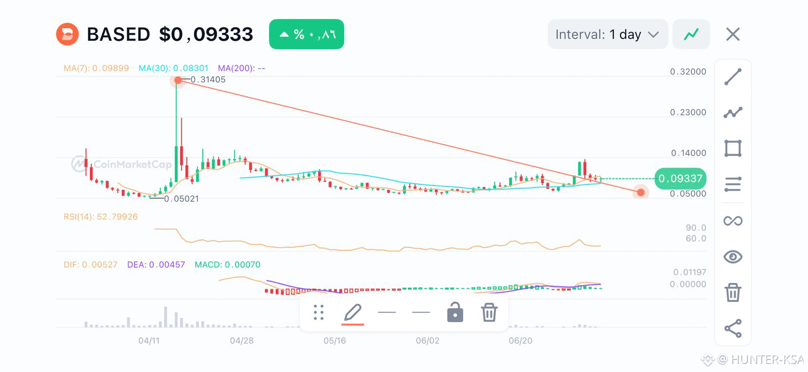The width and height of the screenshot is (808, 372).
Task: Click the DIF: 0.00527 label
Action: click(x=90, y=265)
